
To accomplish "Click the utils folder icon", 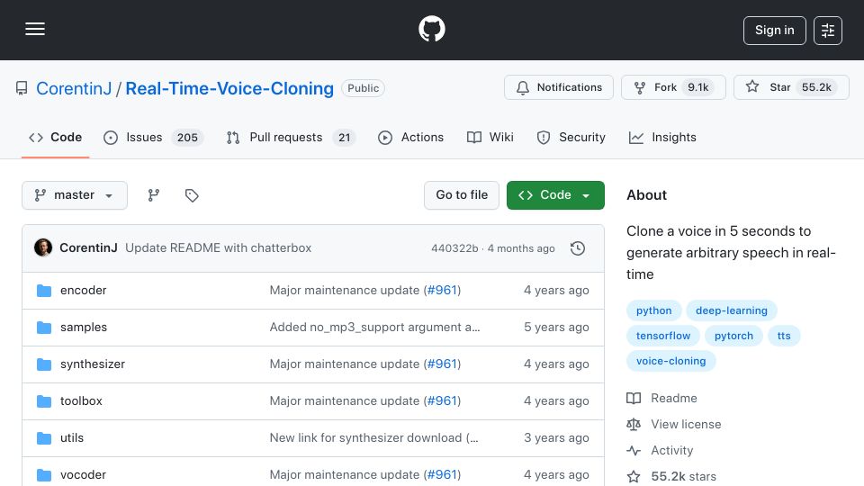I will pos(44,438).
